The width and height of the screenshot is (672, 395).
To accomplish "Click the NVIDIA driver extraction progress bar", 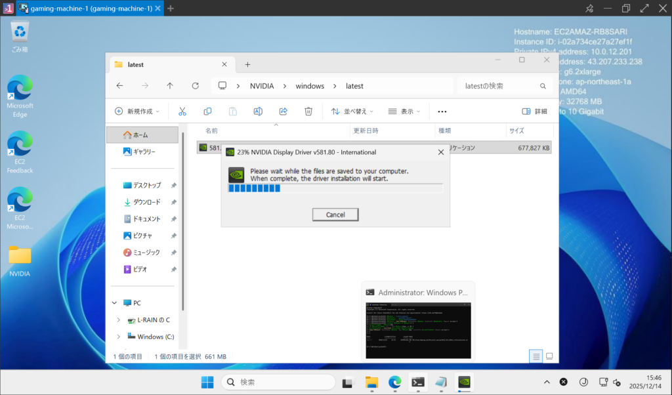I will (335, 188).
